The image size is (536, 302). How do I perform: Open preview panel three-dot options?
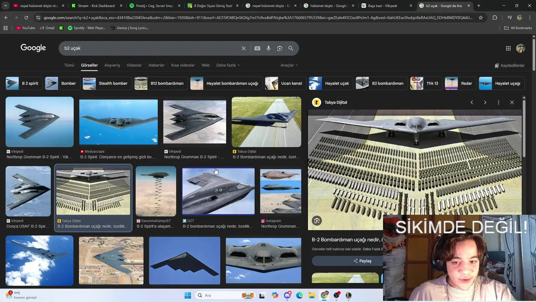click(498, 102)
